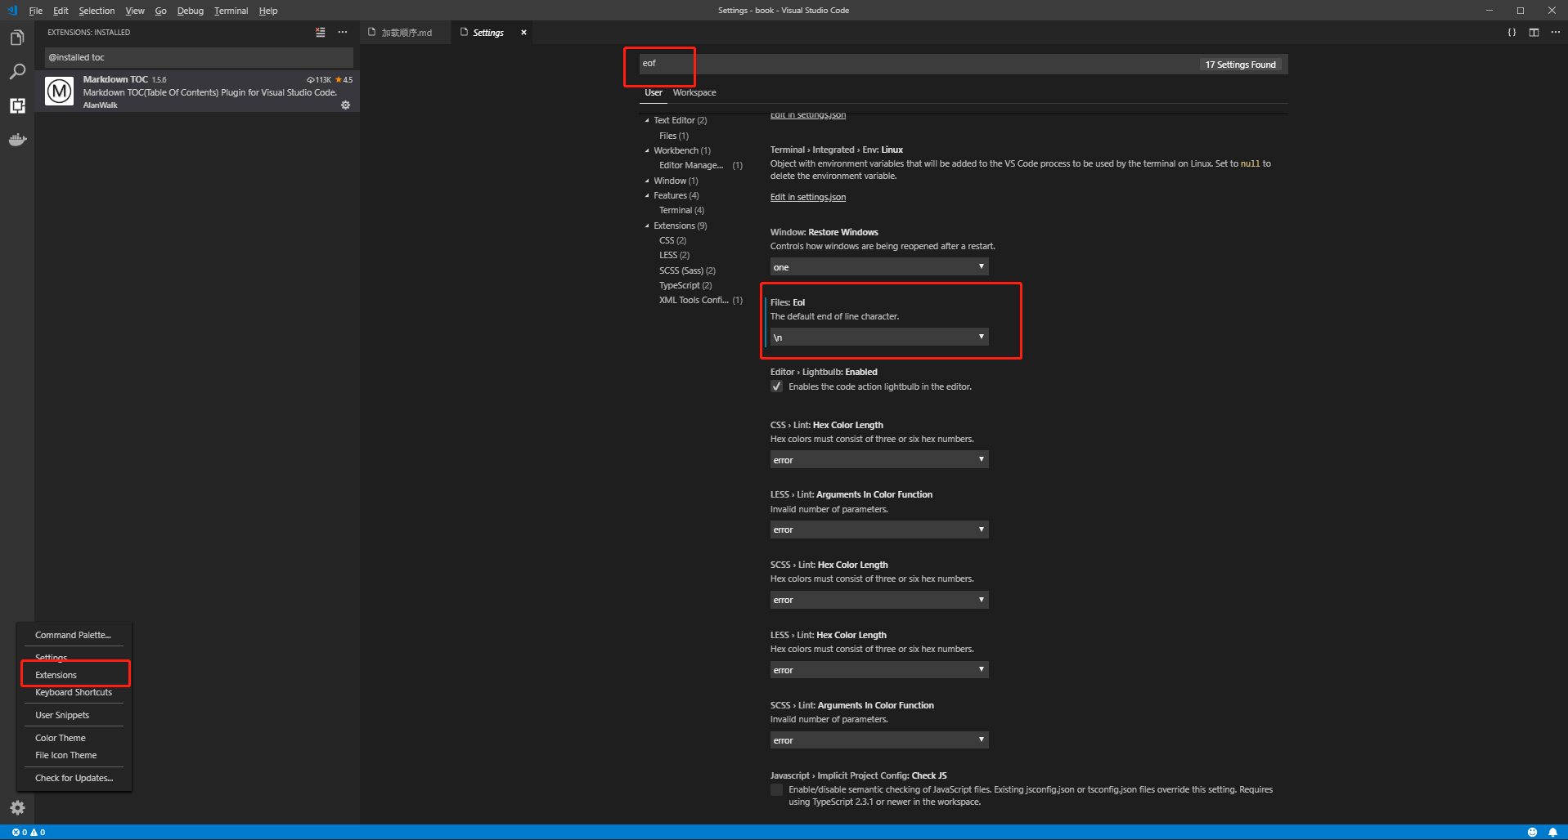Select SCSS (Sass) (2) in settings tree
The image size is (1568, 840).
tap(687, 270)
